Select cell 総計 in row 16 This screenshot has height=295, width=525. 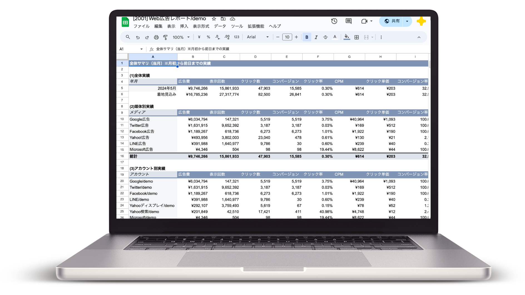(153, 156)
